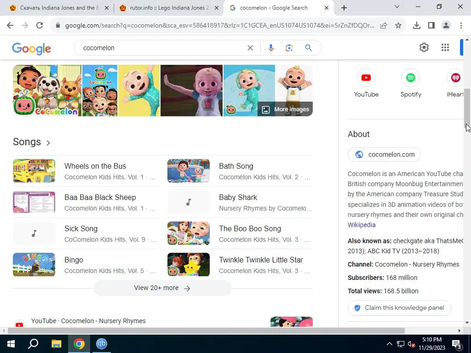
Task: Open the YouTube listen icon
Action: [366, 78]
